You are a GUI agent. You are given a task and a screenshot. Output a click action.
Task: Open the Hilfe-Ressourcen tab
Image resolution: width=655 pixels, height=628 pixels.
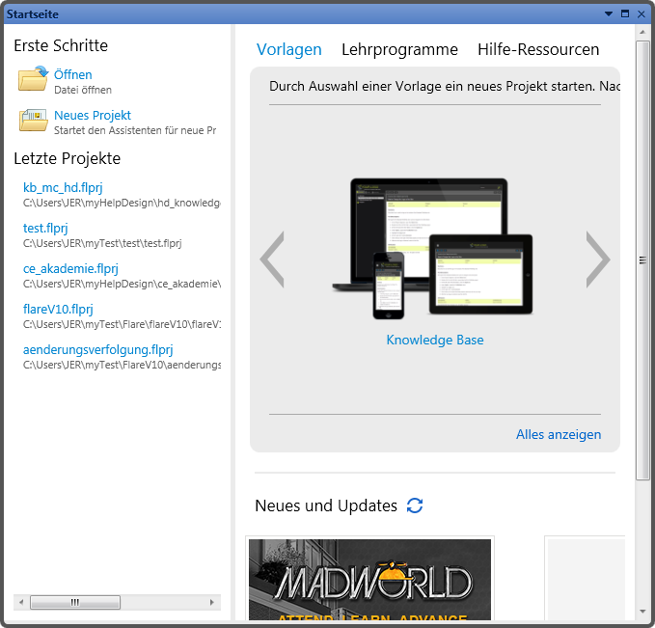coord(538,49)
